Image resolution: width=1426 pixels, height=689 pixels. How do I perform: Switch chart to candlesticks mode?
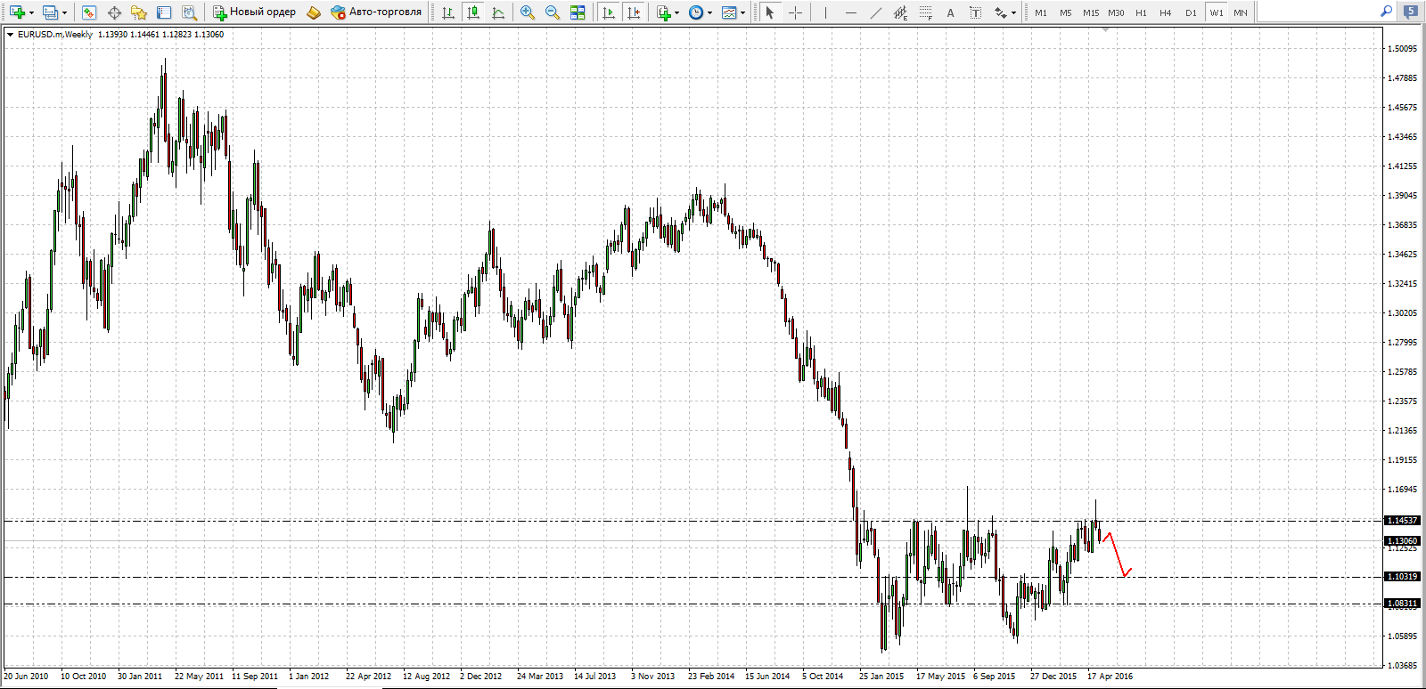473,12
